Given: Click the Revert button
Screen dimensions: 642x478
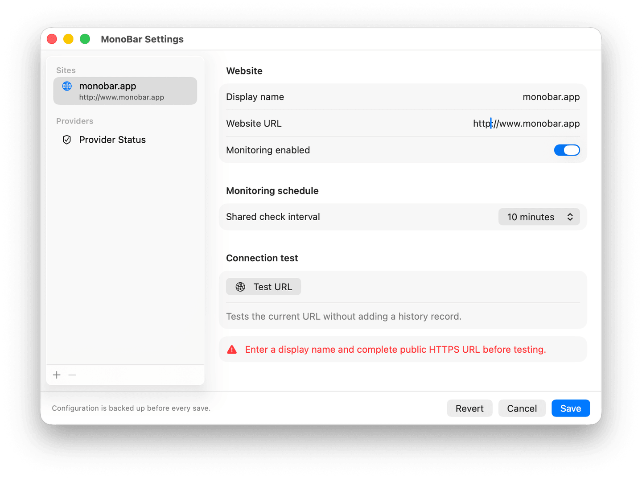Looking at the screenshot, I should (x=469, y=408).
